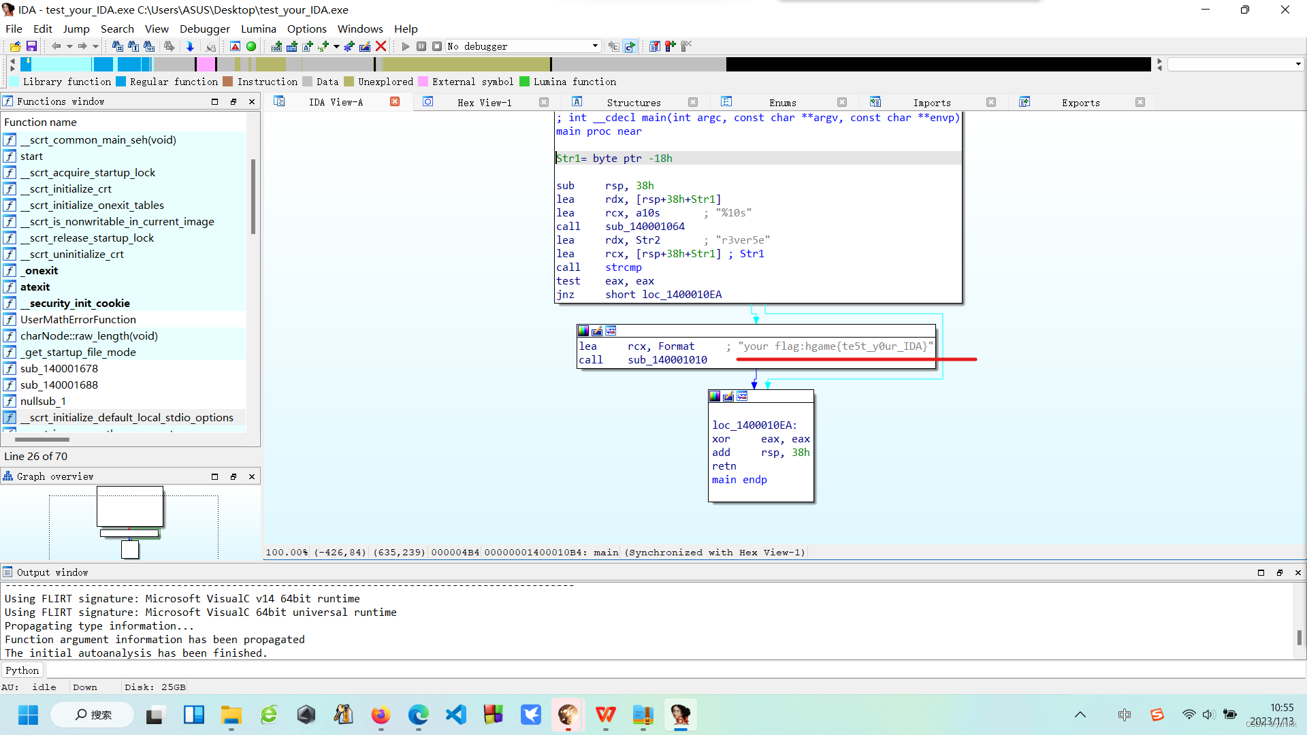The height and width of the screenshot is (735, 1307).
Task: Click the strcmp call in main
Action: [x=624, y=267]
